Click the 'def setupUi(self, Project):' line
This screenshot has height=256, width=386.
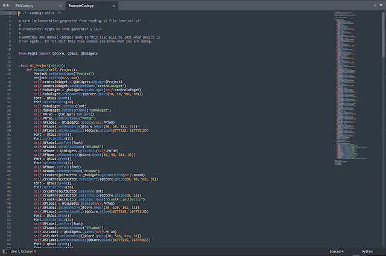52,69
